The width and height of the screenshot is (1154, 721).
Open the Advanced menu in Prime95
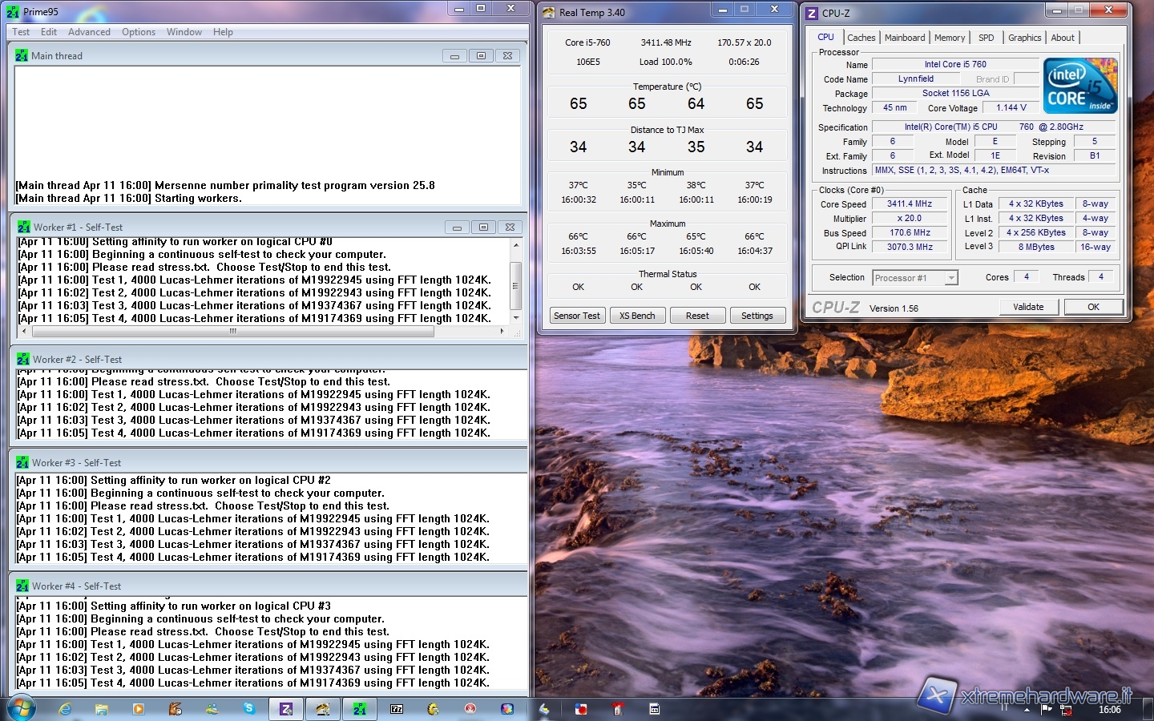[89, 32]
